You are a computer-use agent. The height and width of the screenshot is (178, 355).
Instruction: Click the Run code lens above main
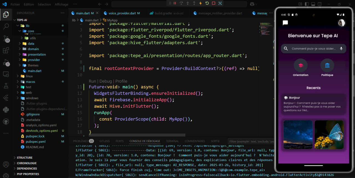click(92, 81)
